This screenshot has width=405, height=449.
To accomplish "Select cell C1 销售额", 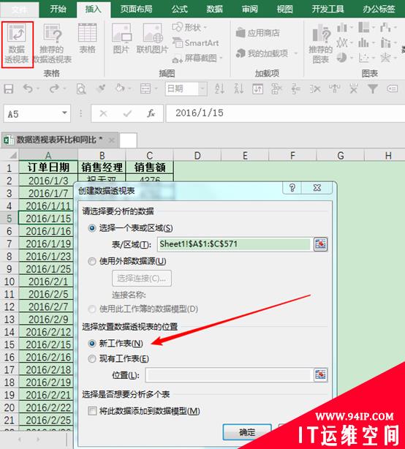I will pos(150,167).
